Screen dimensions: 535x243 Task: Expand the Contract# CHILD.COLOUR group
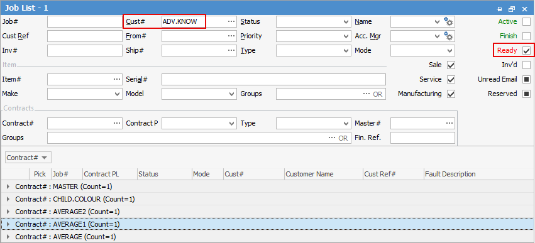click(9, 199)
